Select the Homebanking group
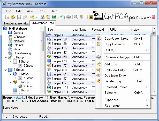159x121 pixels. tap(22, 53)
